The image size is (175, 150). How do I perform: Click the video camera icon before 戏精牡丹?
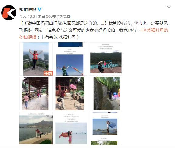coord(143,30)
